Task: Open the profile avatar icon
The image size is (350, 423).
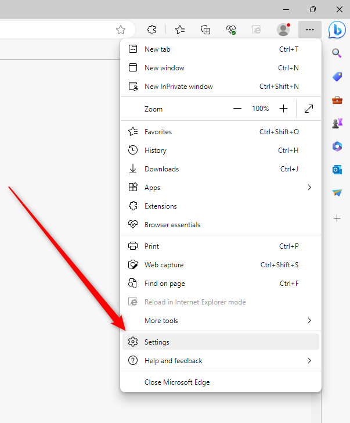Action: click(x=283, y=30)
